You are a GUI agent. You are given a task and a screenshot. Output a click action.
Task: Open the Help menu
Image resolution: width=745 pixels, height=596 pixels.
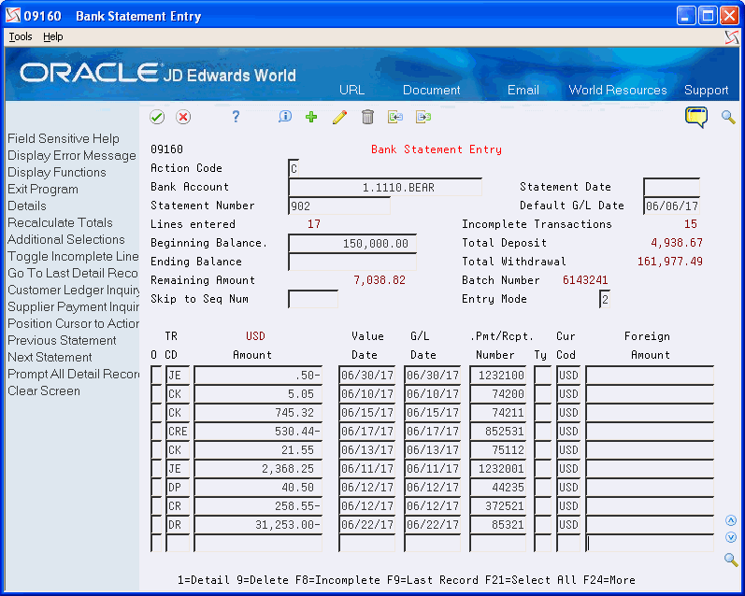[52, 36]
